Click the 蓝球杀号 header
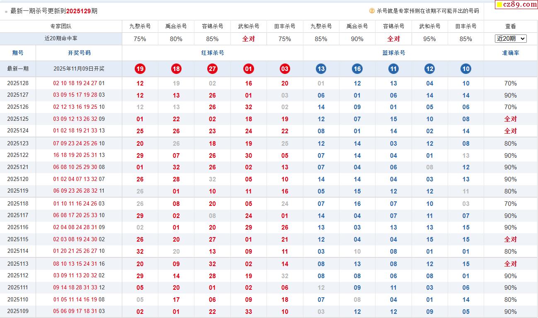 point(394,53)
